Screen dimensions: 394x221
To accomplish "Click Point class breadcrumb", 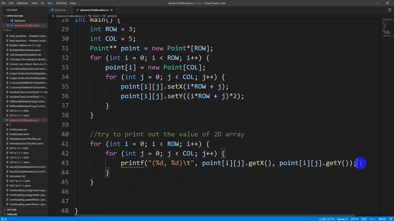I will click(x=96, y=16).
